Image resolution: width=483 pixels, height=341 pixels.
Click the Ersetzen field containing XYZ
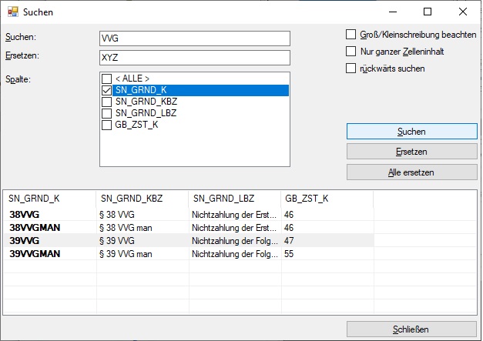[x=194, y=58]
